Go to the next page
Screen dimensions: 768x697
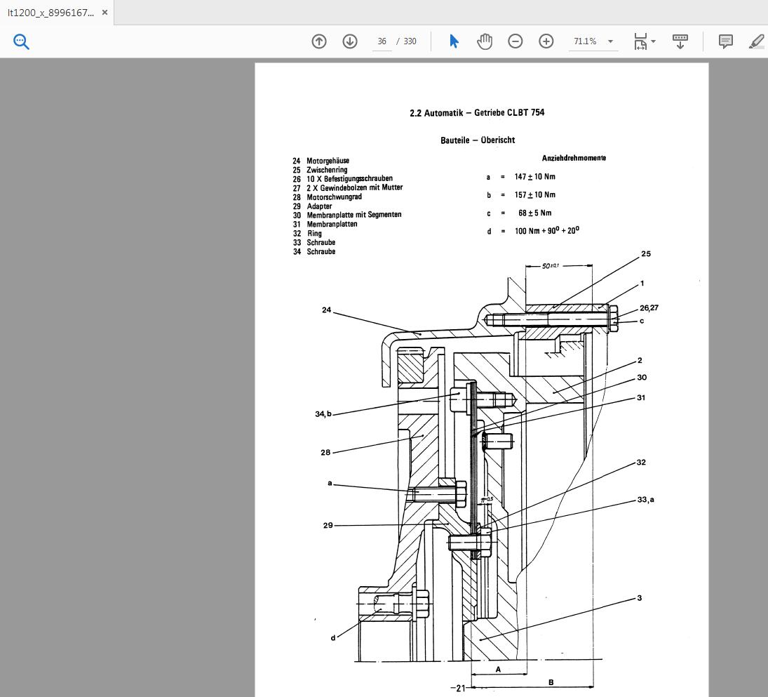coord(350,41)
